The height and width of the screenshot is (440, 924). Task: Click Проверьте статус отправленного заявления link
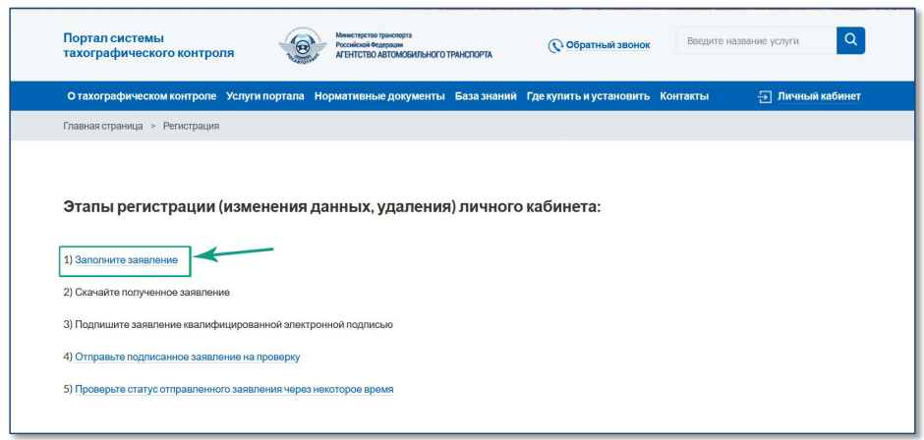point(234,389)
